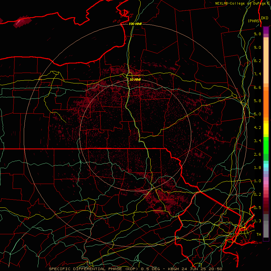The image size is (271, 271).
Task: Click the -1.3 value on the scale
Action: [x=257, y=221]
